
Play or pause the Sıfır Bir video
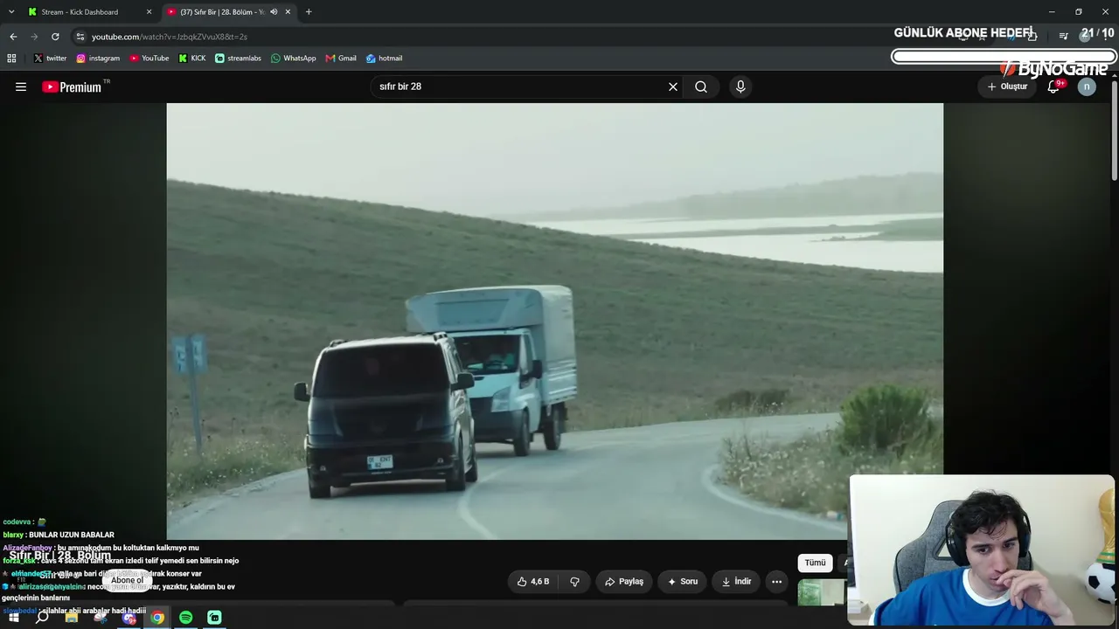tap(554, 321)
